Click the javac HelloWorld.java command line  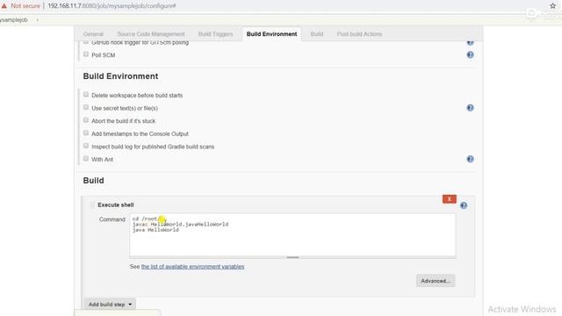click(x=180, y=225)
